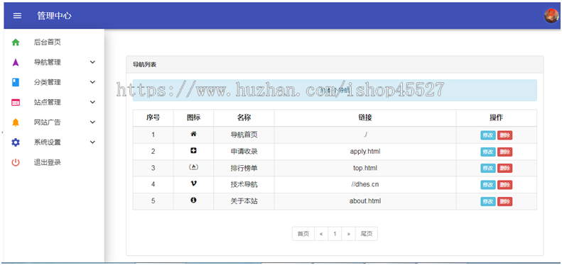Image resolution: width=562 pixels, height=265 pixels.
Task: Click the 名称 column header
Action: [x=244, y=118]
